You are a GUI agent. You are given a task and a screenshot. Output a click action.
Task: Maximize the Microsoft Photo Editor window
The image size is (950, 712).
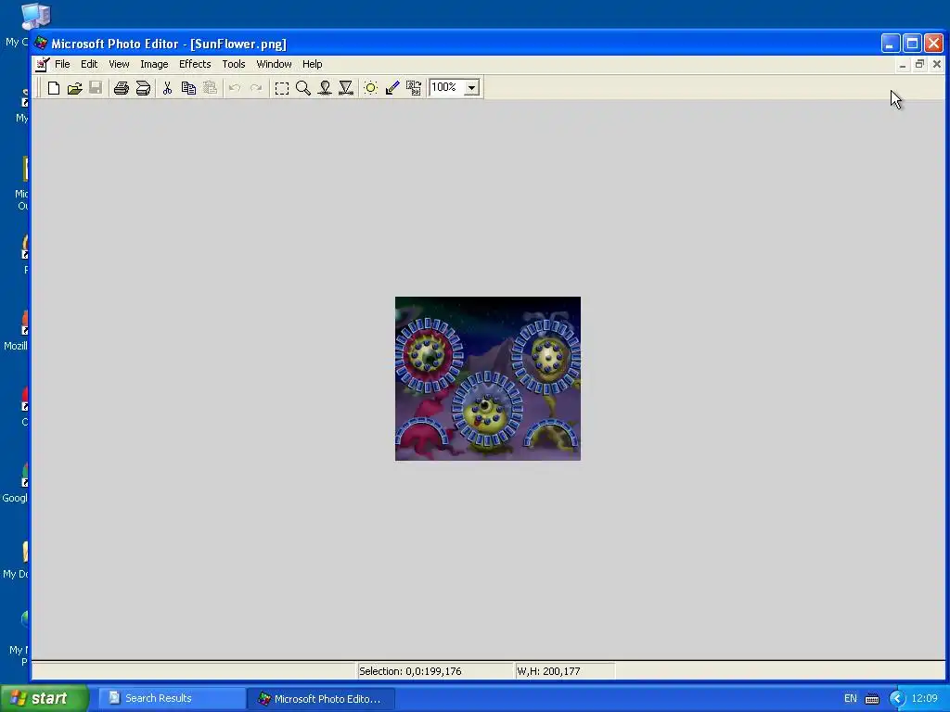tap(912, 44)
